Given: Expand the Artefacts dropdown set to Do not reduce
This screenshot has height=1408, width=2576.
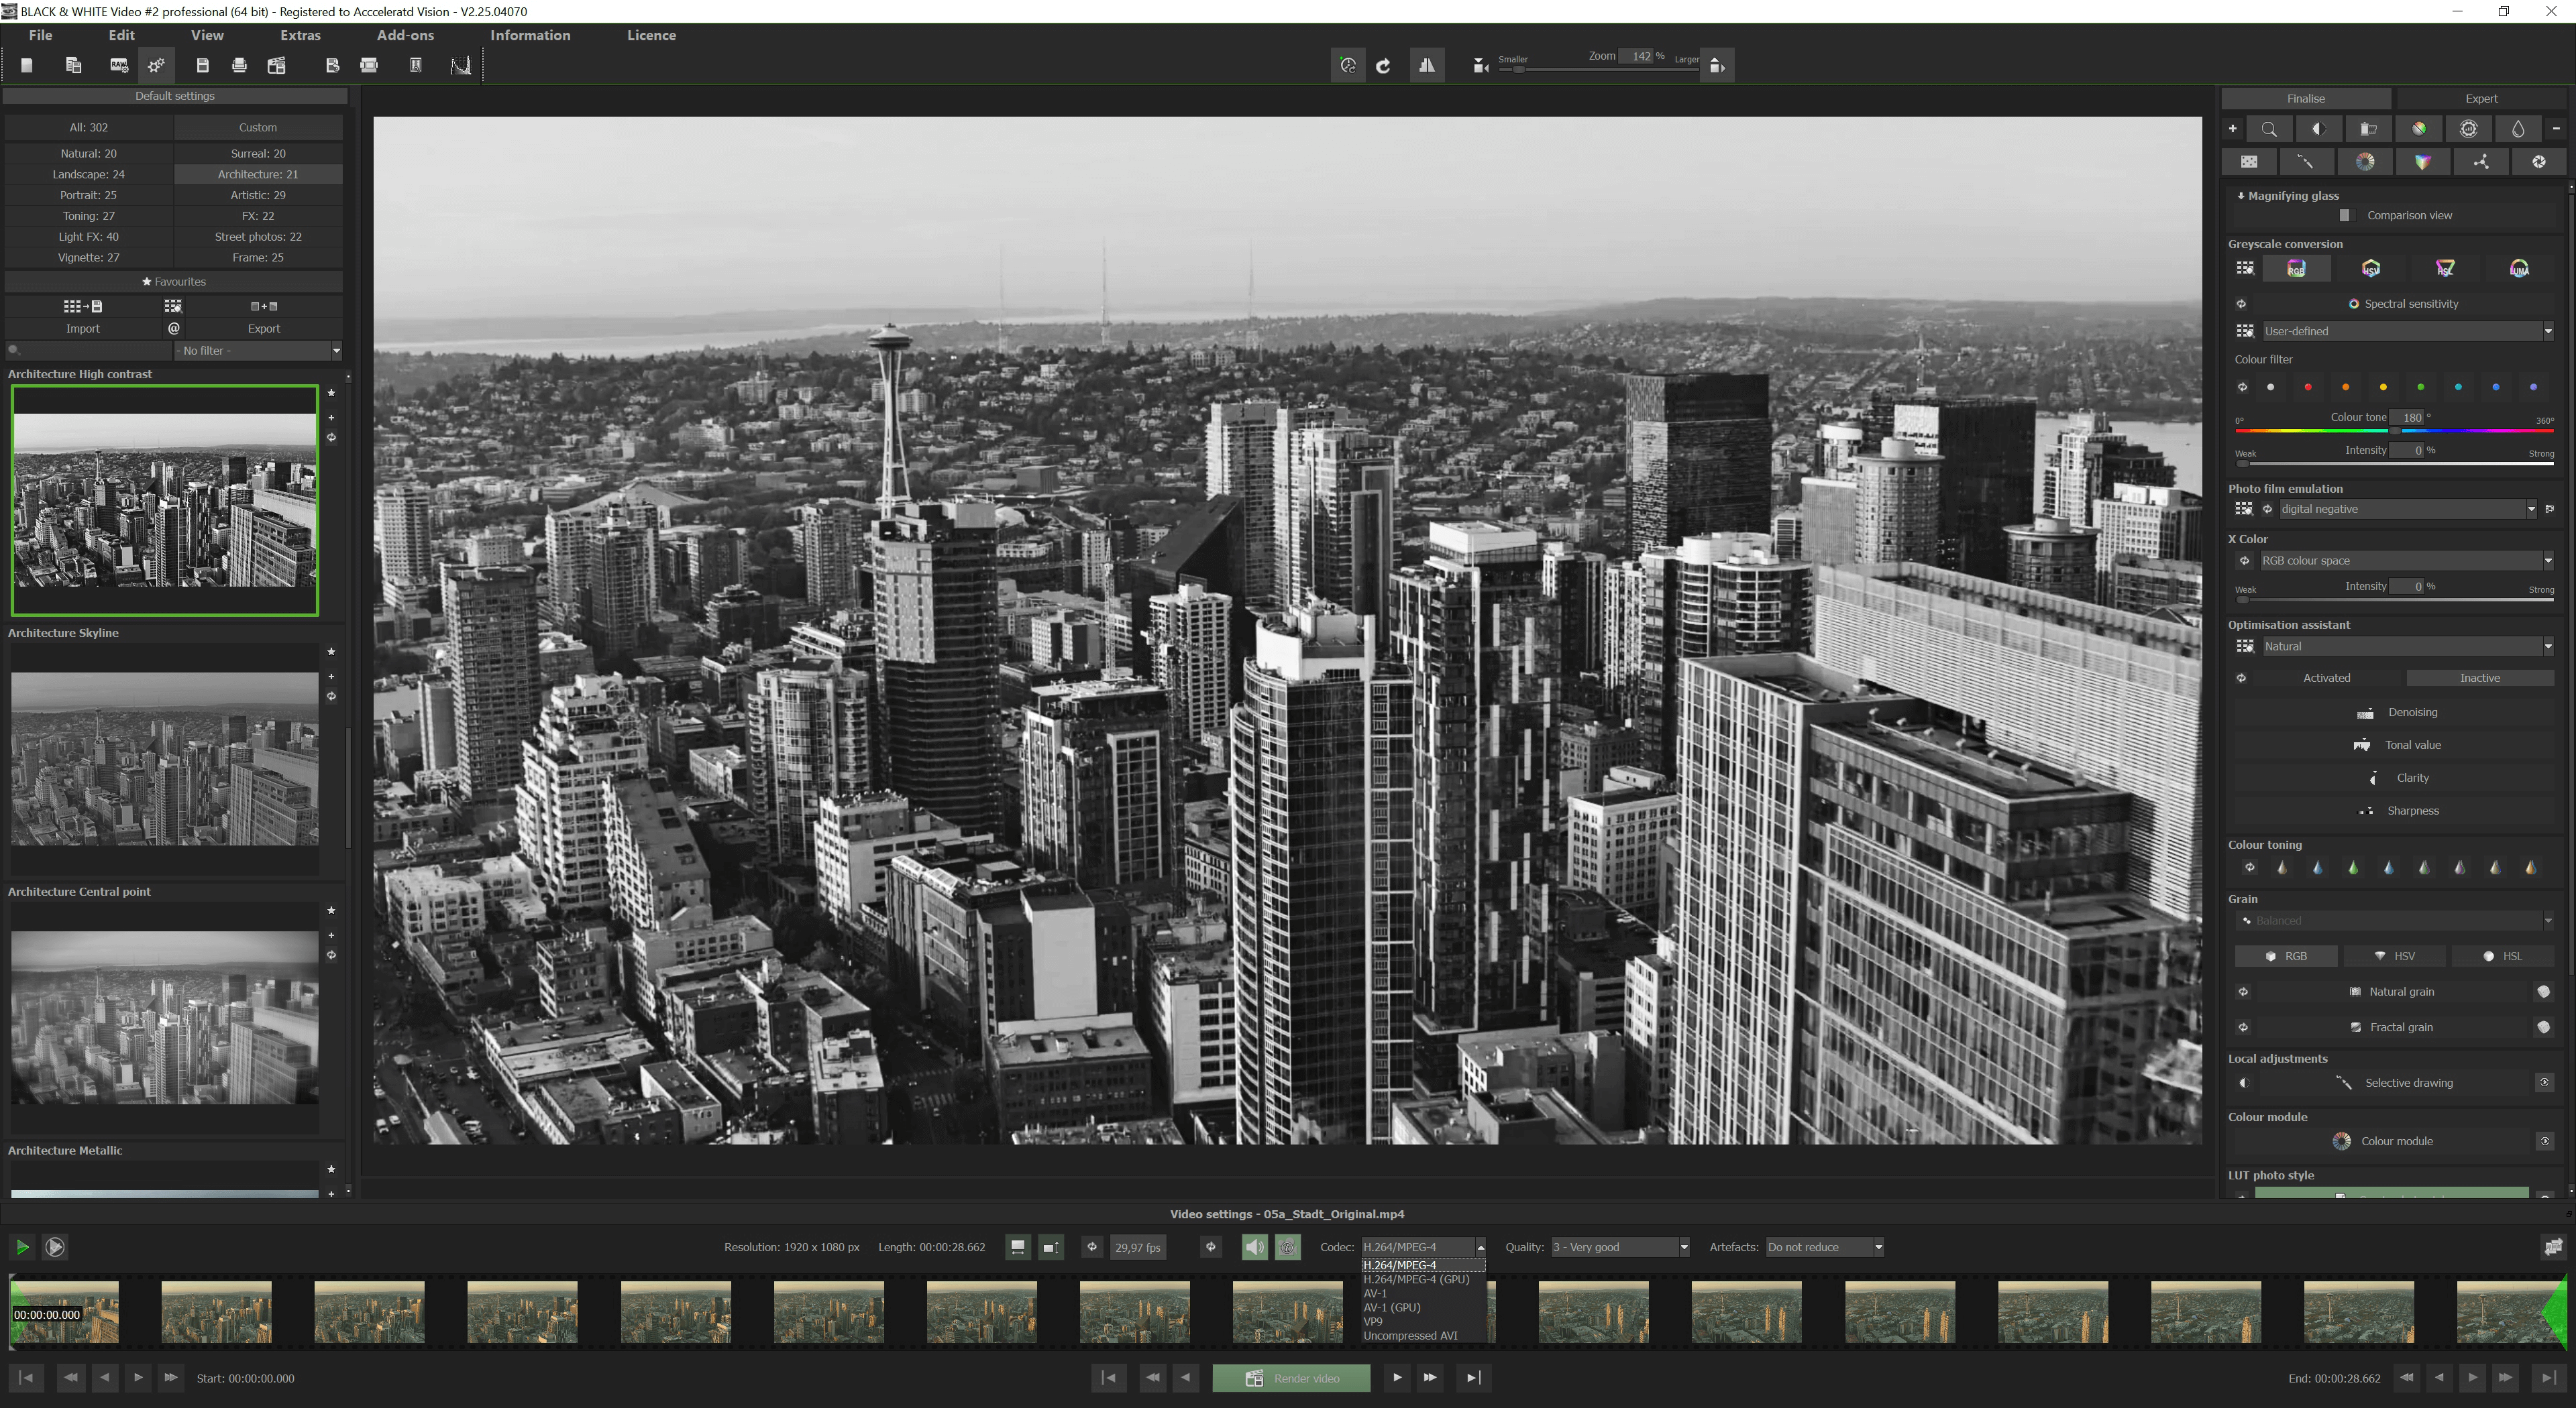Looking at the screenshot, I should pos(1877,1246).
